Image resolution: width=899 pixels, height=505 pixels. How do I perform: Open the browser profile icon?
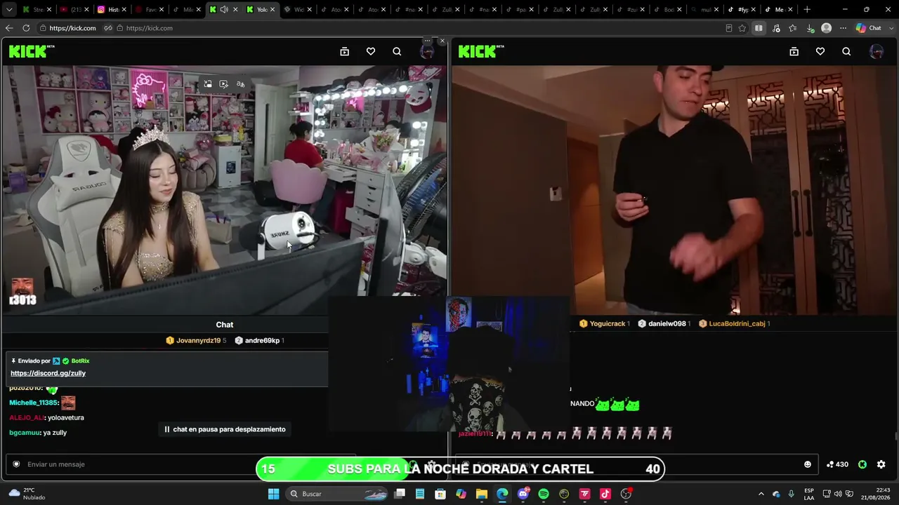[x=827, y=28]
